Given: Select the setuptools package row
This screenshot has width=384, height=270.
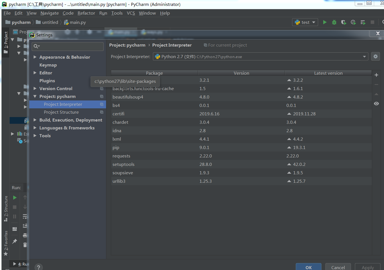Looking at the screenshot, I should coord(241,164).
